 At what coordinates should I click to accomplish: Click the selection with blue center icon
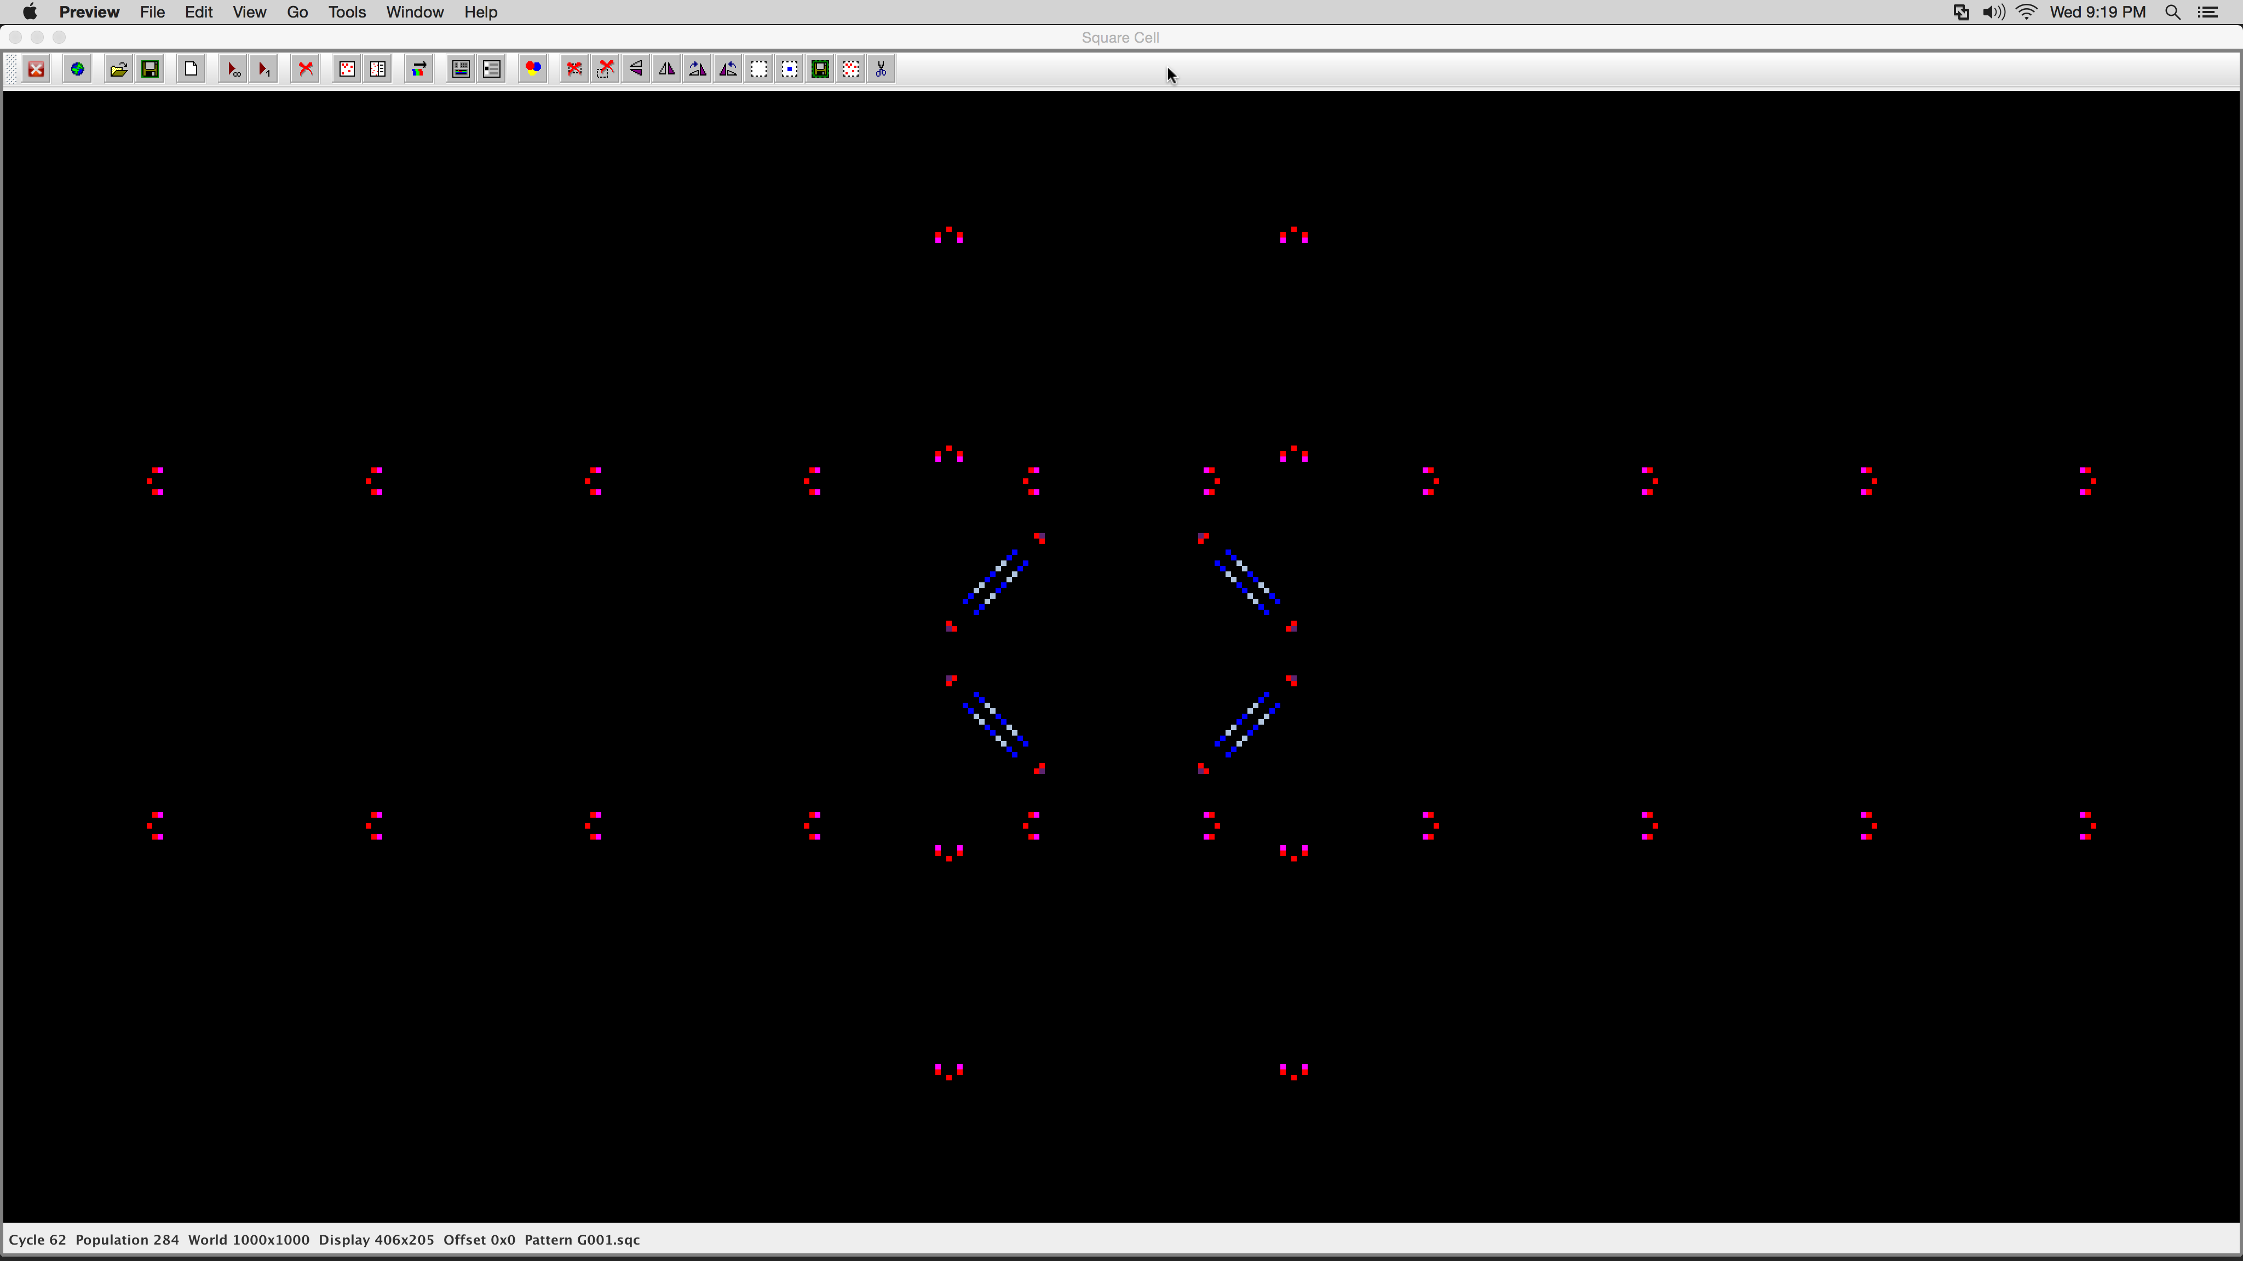tap(790, 70)
